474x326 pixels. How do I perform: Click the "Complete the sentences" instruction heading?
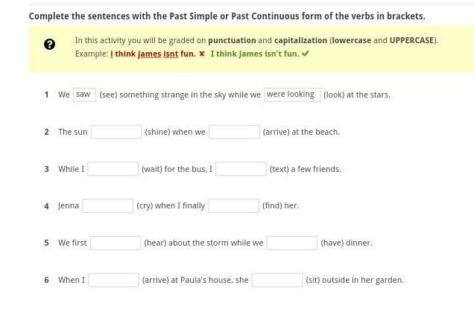(x=227, y=16)
